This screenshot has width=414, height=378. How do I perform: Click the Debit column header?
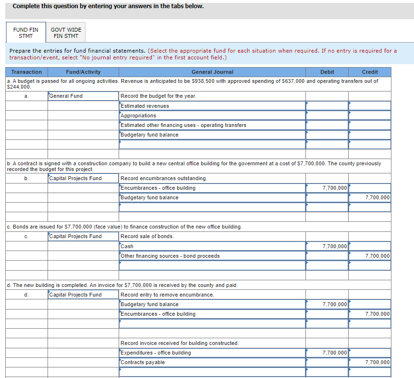click(327, 72)
